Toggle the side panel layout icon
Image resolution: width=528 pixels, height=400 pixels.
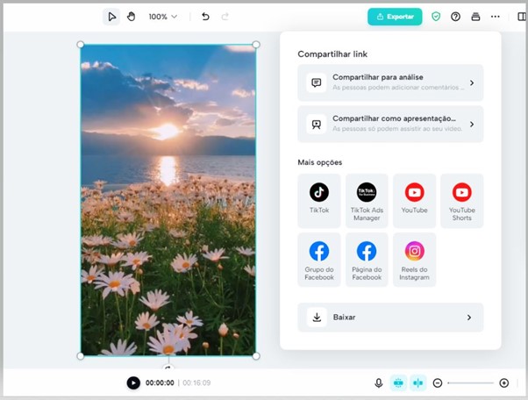[522, 17]
